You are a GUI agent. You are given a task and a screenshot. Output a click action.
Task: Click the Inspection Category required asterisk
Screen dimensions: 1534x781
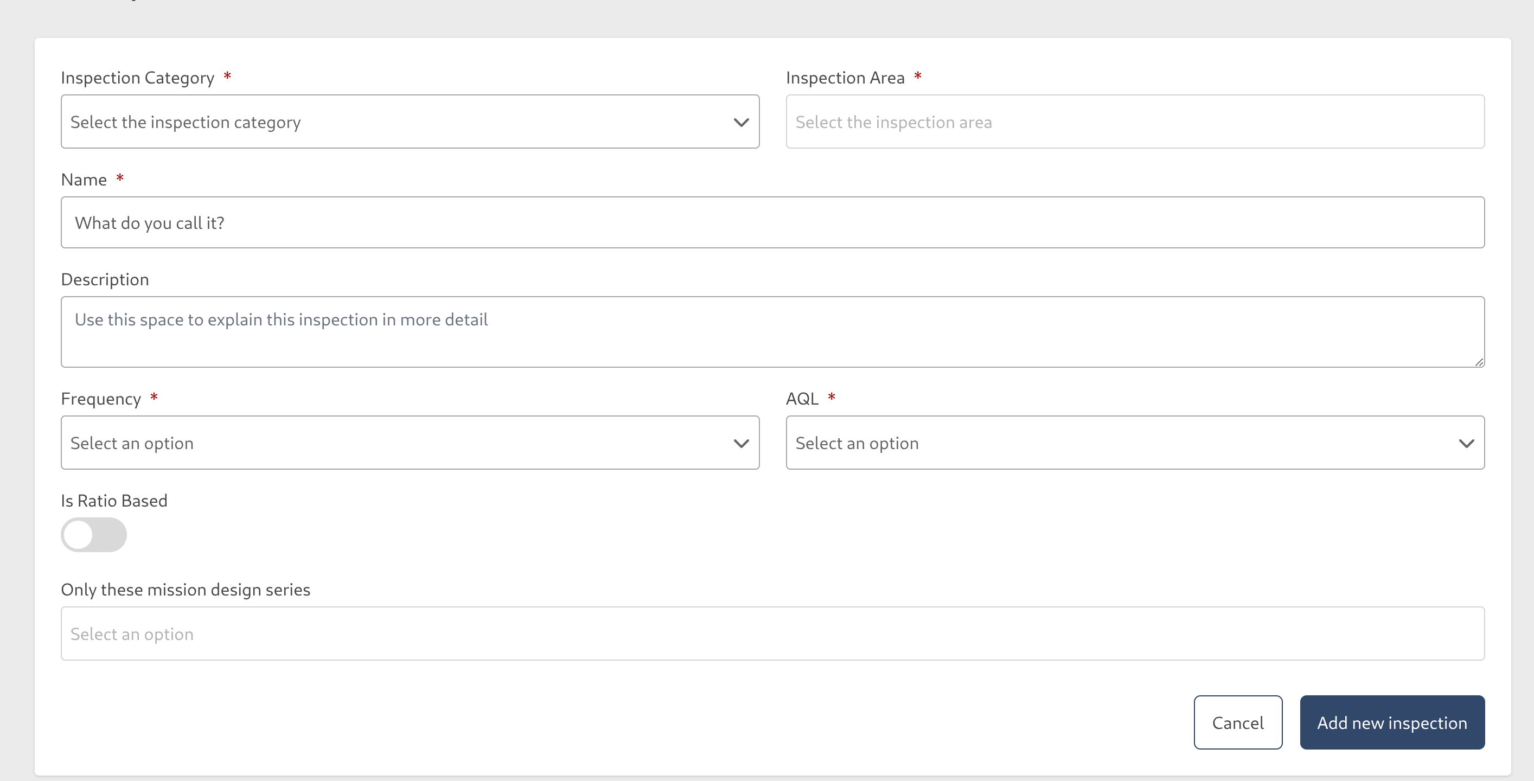click(x=227, y=76)
